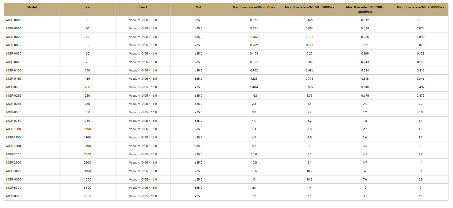The width and height of the screenshot is (453, 208).
Task: Click the MGP-1000 model cell
Action: (x=14, y=129)
